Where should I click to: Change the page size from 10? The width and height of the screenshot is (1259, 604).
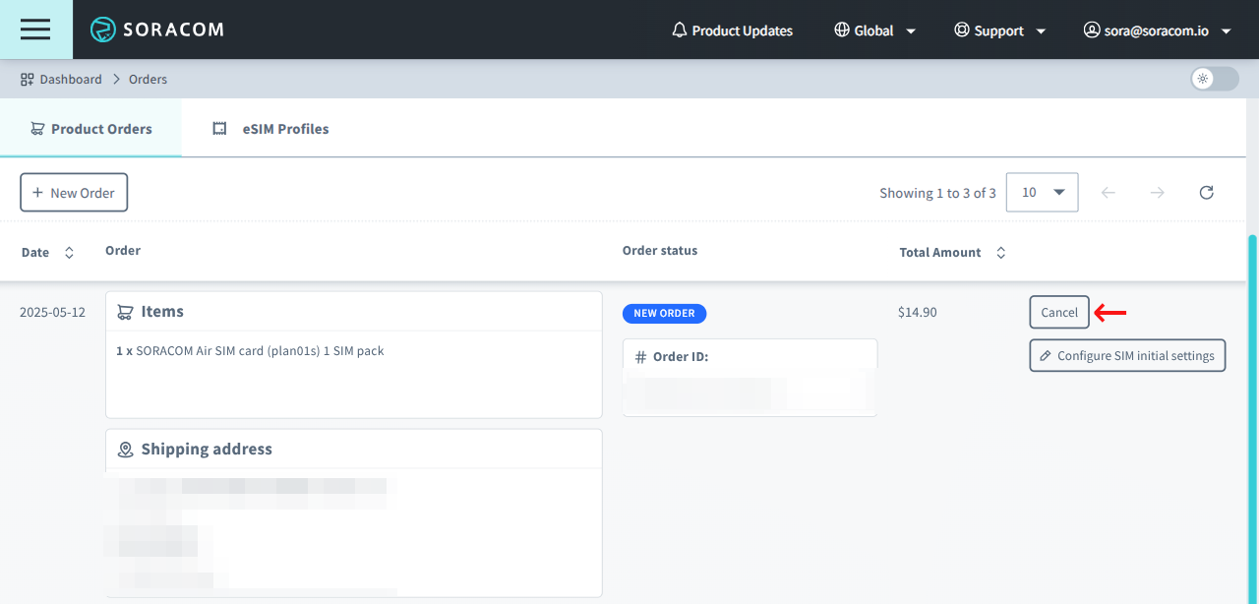click(1042, 192)
